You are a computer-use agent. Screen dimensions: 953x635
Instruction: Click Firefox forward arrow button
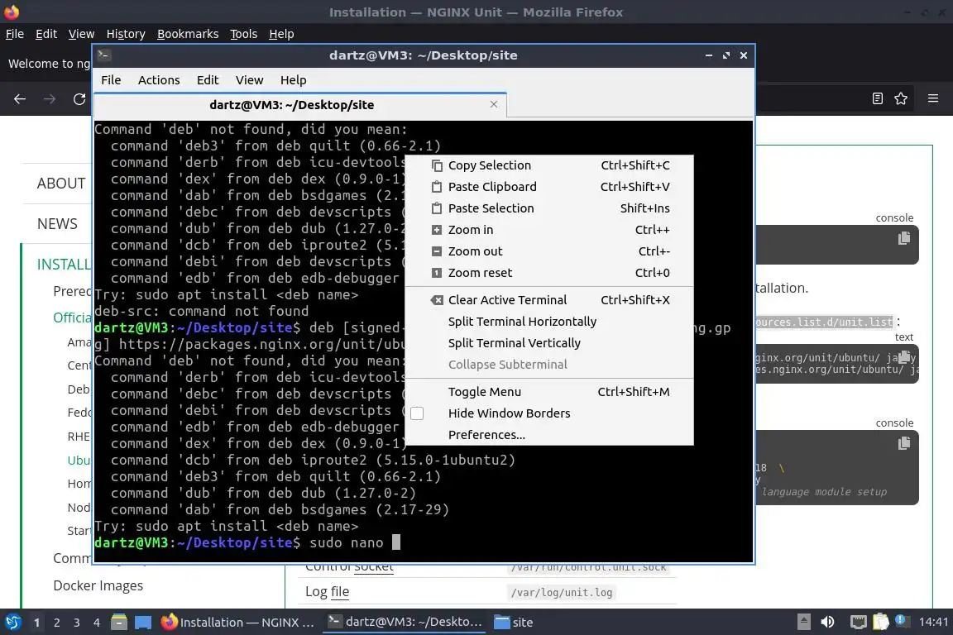(50, 99)
